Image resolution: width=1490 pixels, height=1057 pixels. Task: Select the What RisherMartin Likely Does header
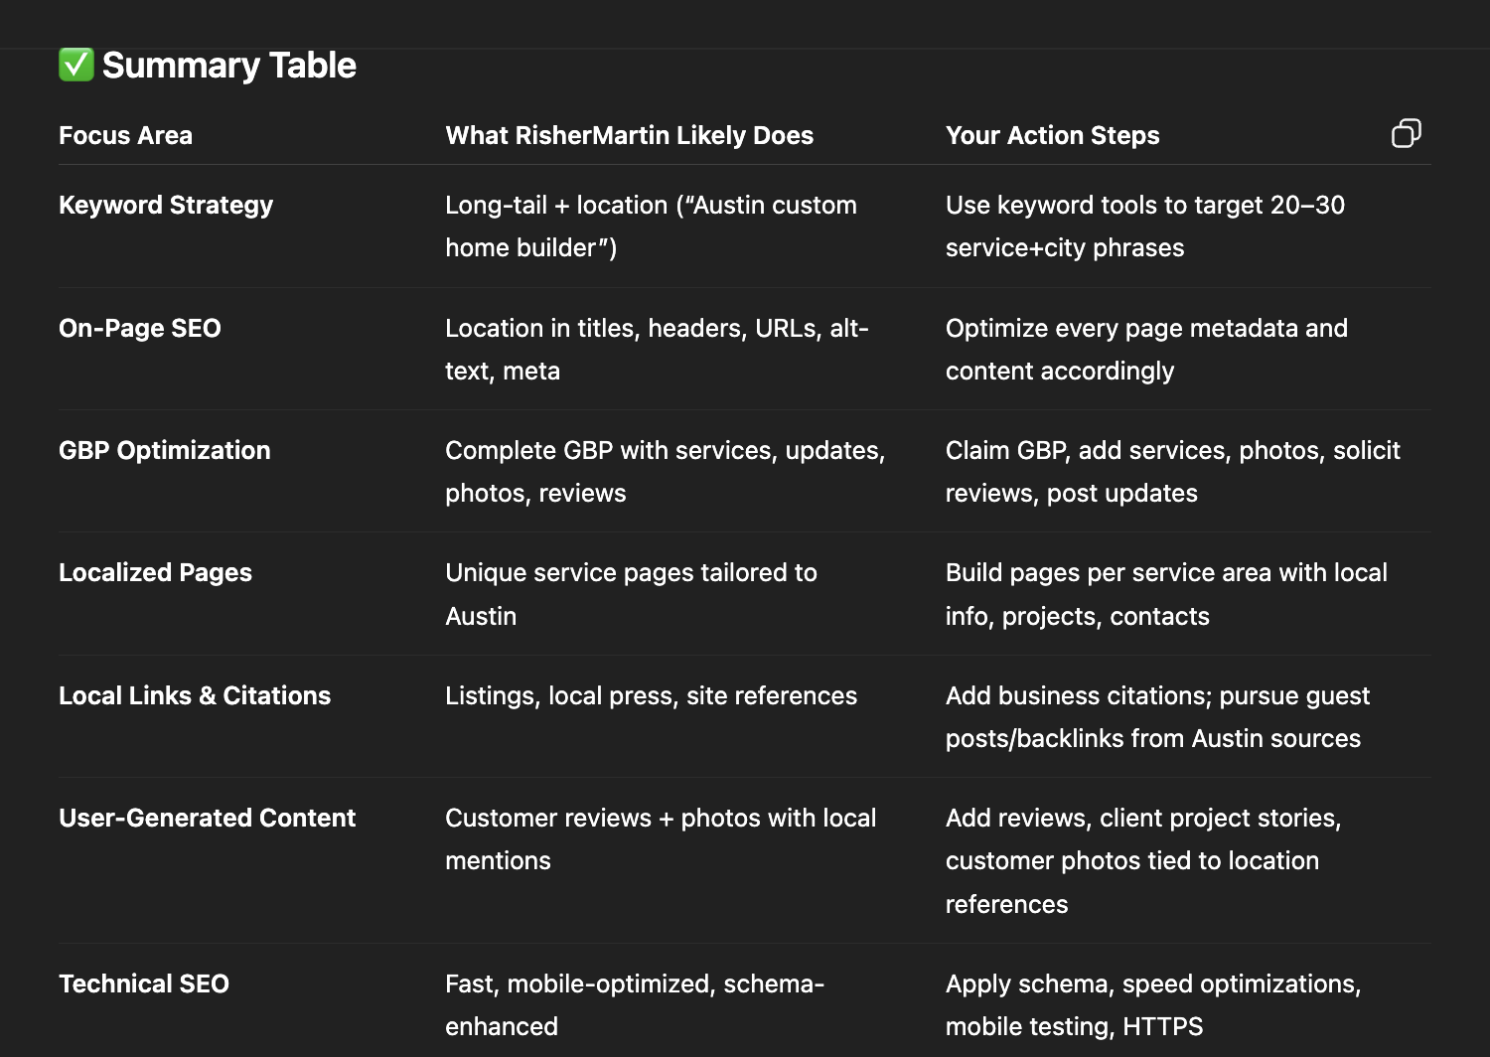click(x=629, y=135)
